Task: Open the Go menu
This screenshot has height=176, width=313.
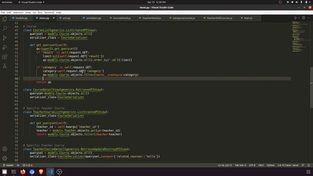Action: (x=34, y=12)
